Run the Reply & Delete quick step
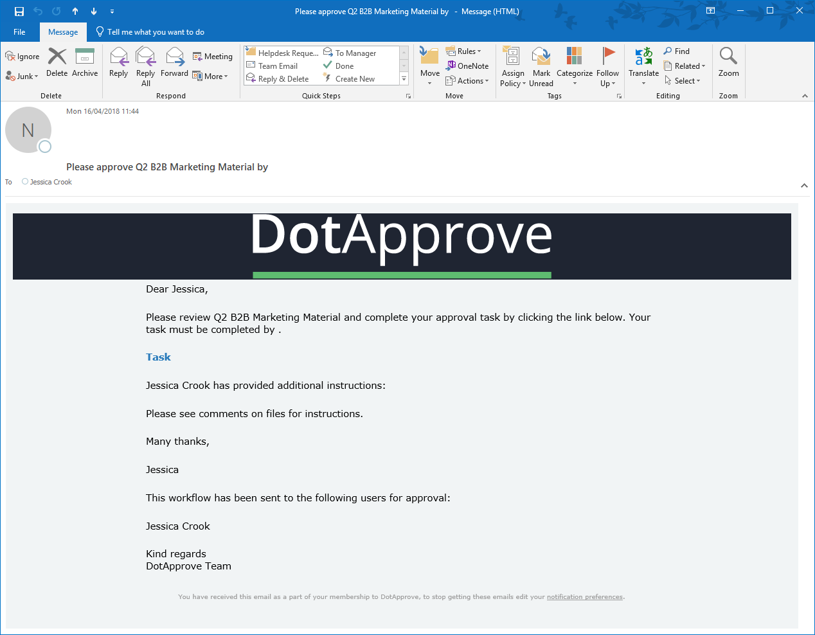 (x=278, y=78)
